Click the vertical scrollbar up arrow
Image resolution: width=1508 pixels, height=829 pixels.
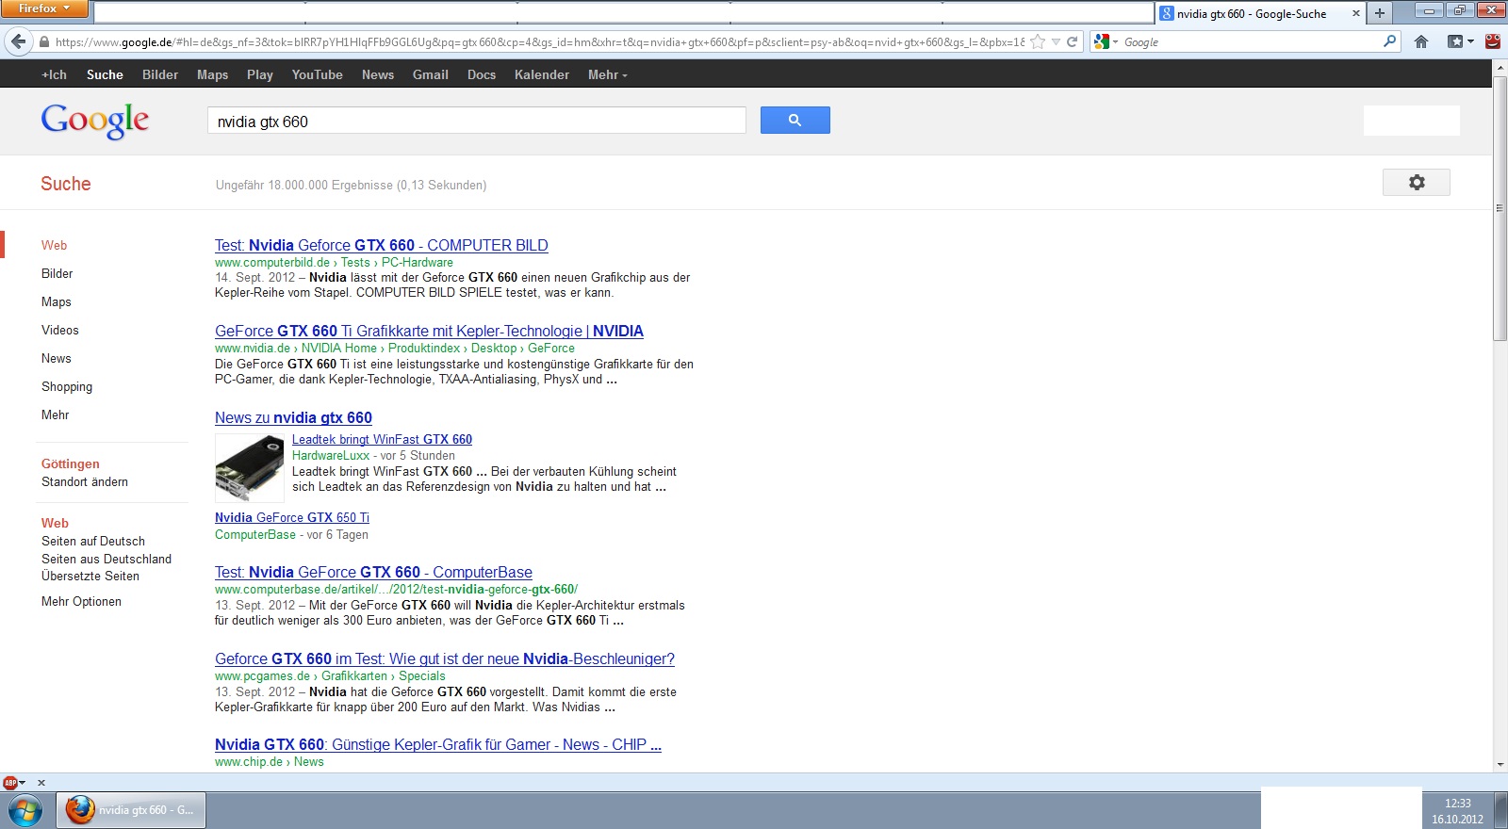pos(1500,68)
